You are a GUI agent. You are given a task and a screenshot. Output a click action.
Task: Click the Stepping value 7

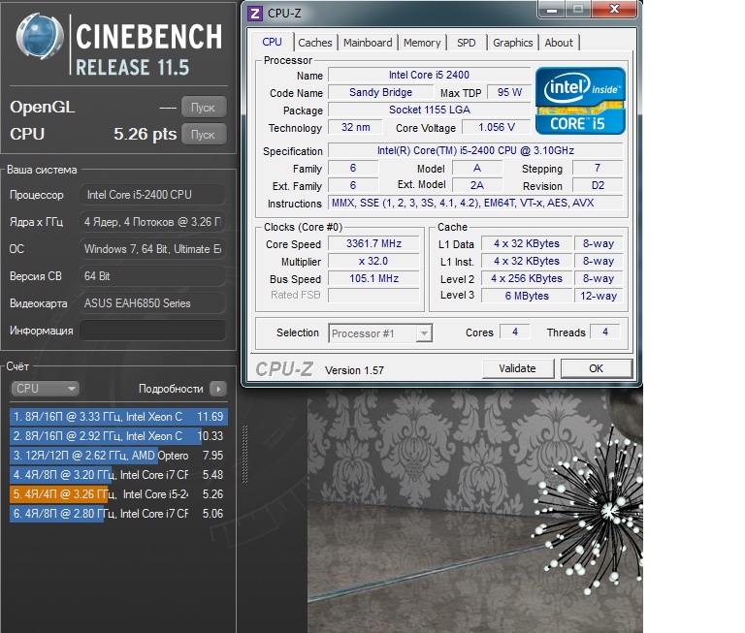tap(598, 168)
